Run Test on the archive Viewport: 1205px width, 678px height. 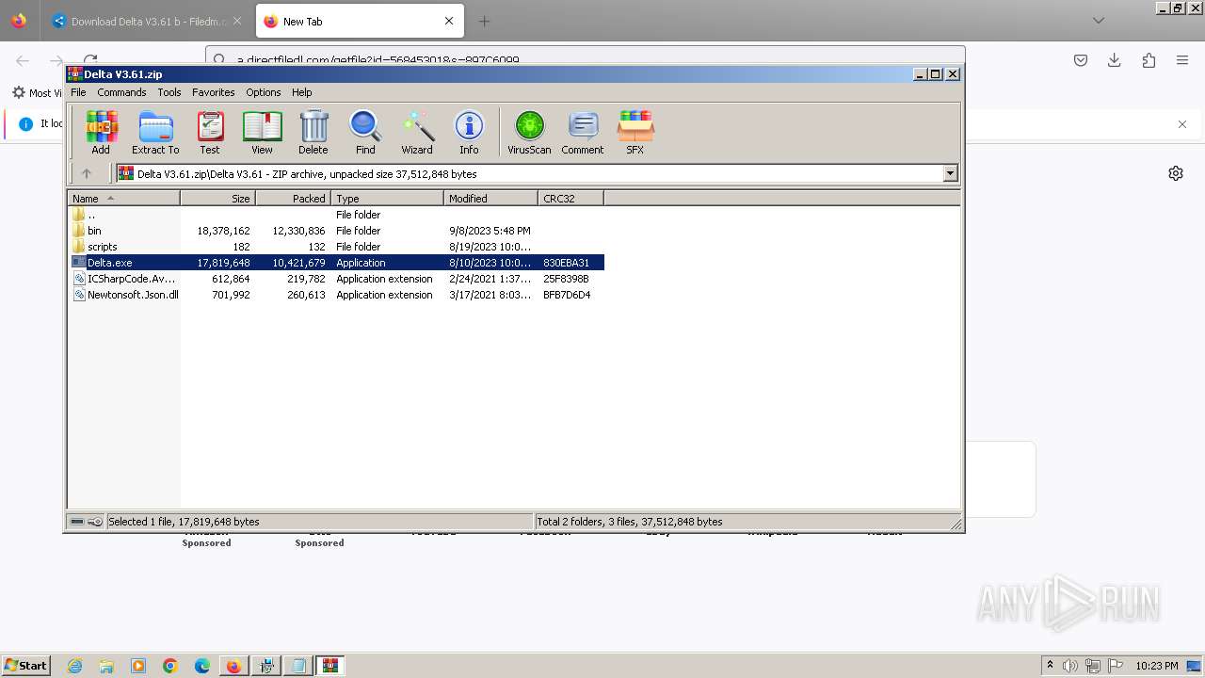pyautogui.click(x=210, y=132)
